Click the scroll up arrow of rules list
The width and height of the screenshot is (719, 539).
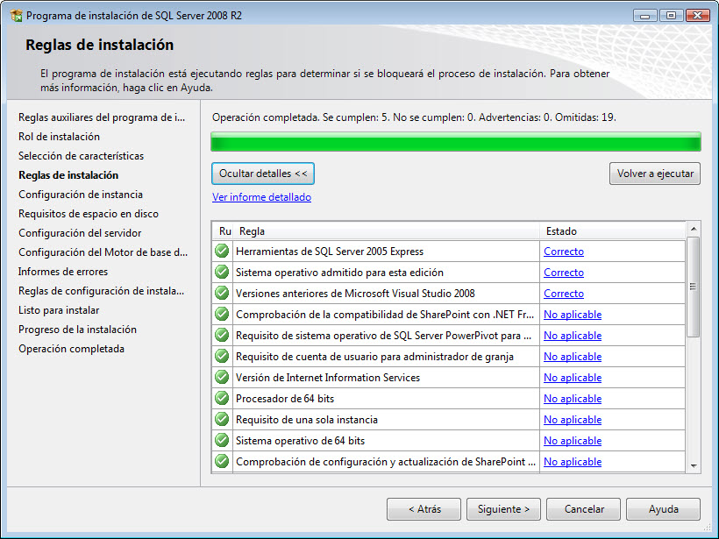[694, 228]
